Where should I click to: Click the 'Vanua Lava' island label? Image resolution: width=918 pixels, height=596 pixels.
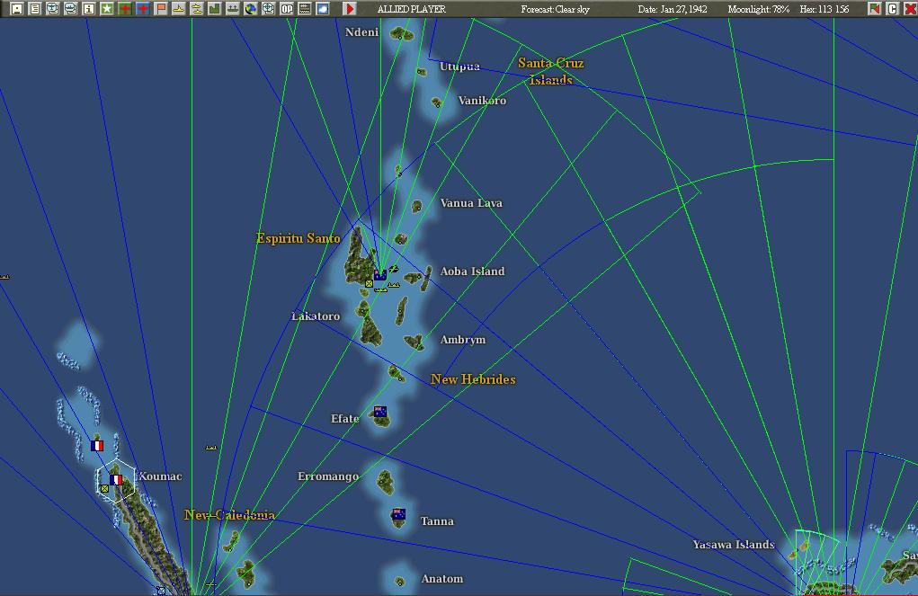click(471, 203)
